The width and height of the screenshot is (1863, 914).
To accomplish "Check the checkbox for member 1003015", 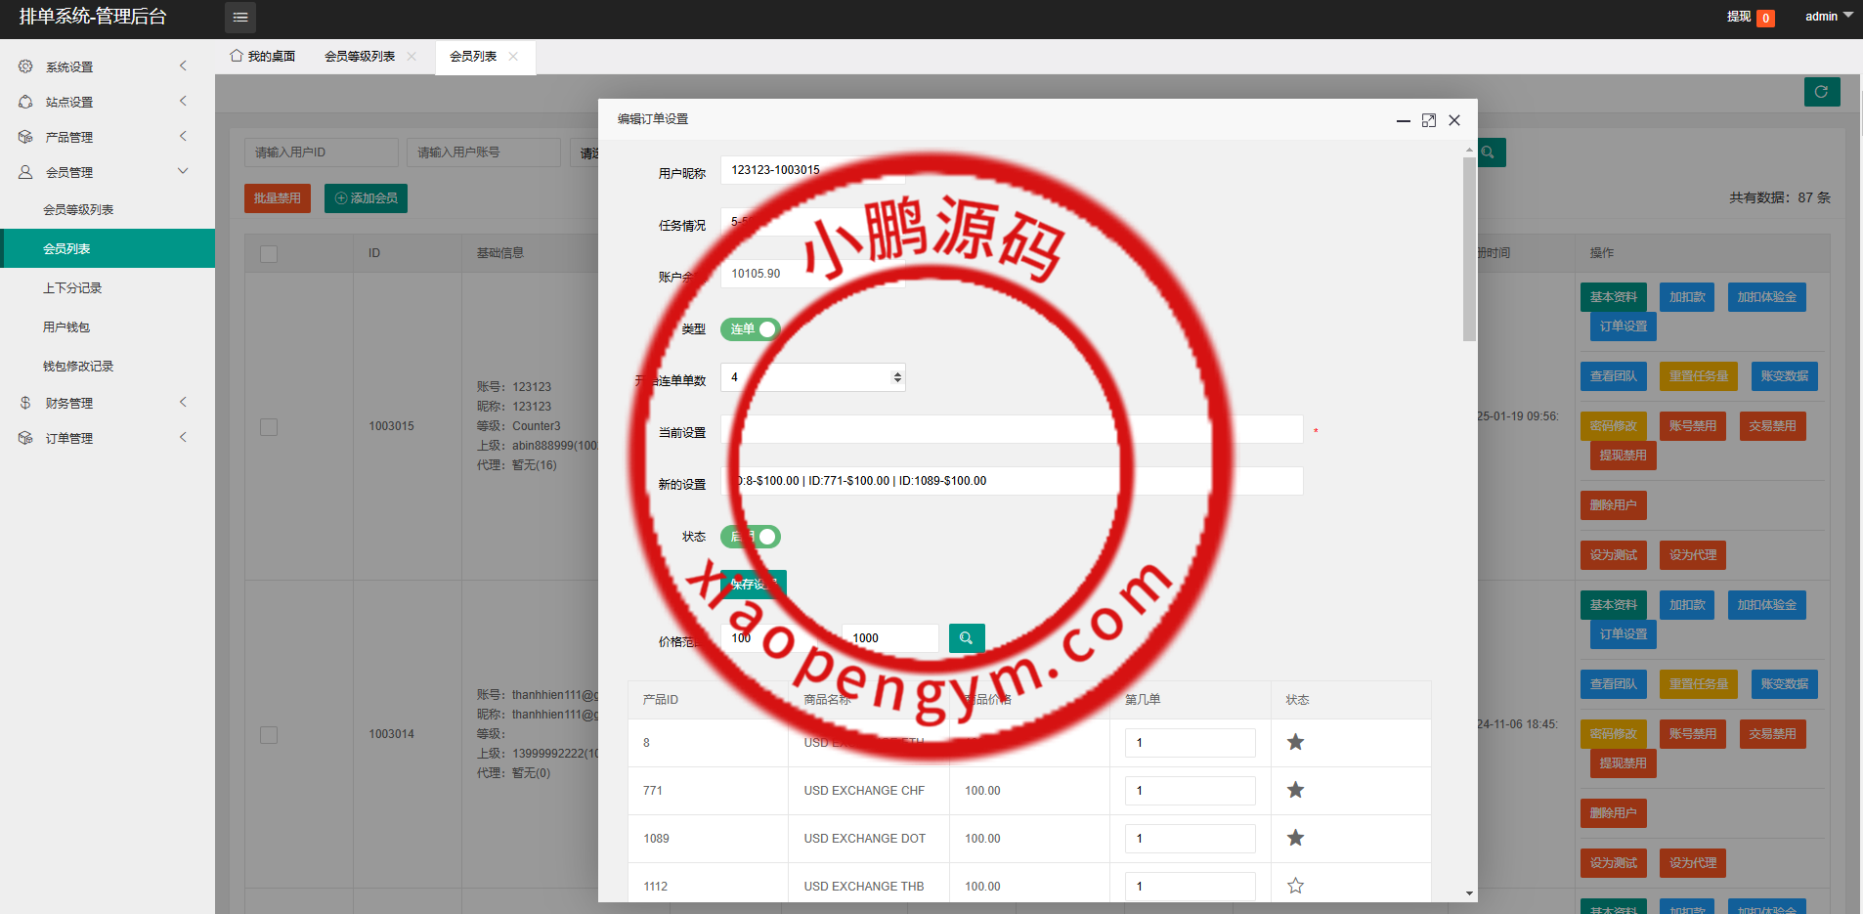I will coord(269,427).
